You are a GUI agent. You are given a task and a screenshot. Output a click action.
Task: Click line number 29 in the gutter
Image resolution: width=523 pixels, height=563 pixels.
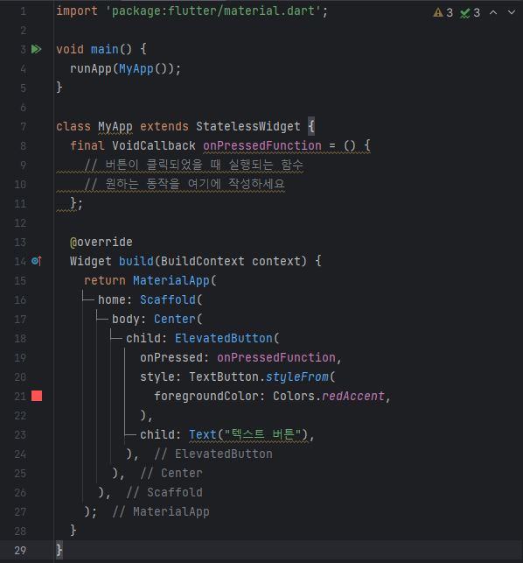(x=20, y=551)
